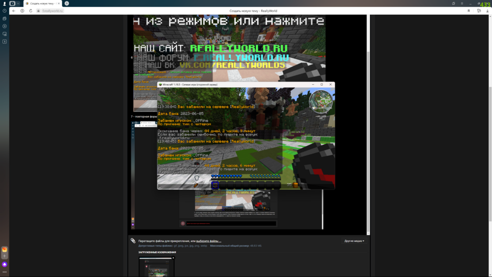Screen dimensions: 492x277
Task: Click the embedded Minecraft window close button
Action: coord(331,85)
